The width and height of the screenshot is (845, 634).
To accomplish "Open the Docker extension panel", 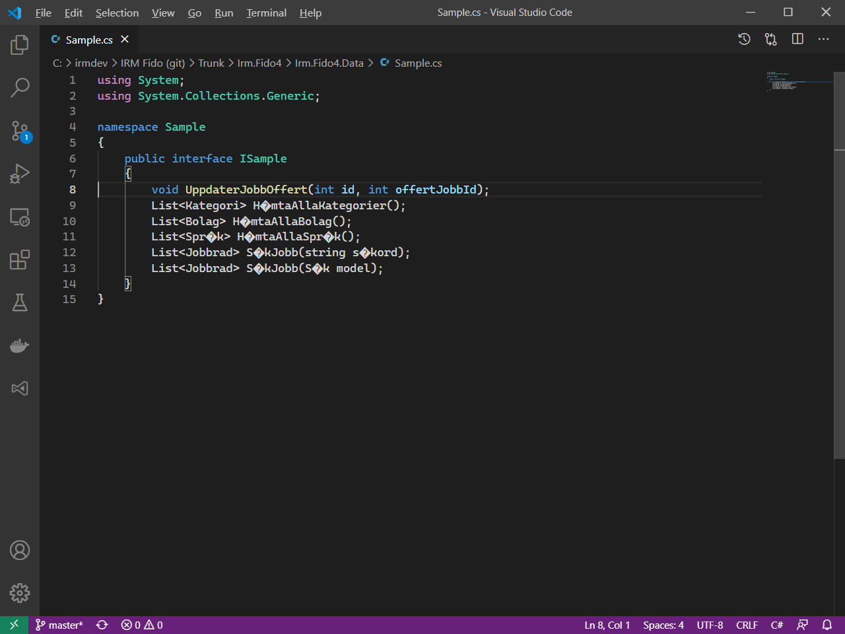I will click(x=19, y=345).
